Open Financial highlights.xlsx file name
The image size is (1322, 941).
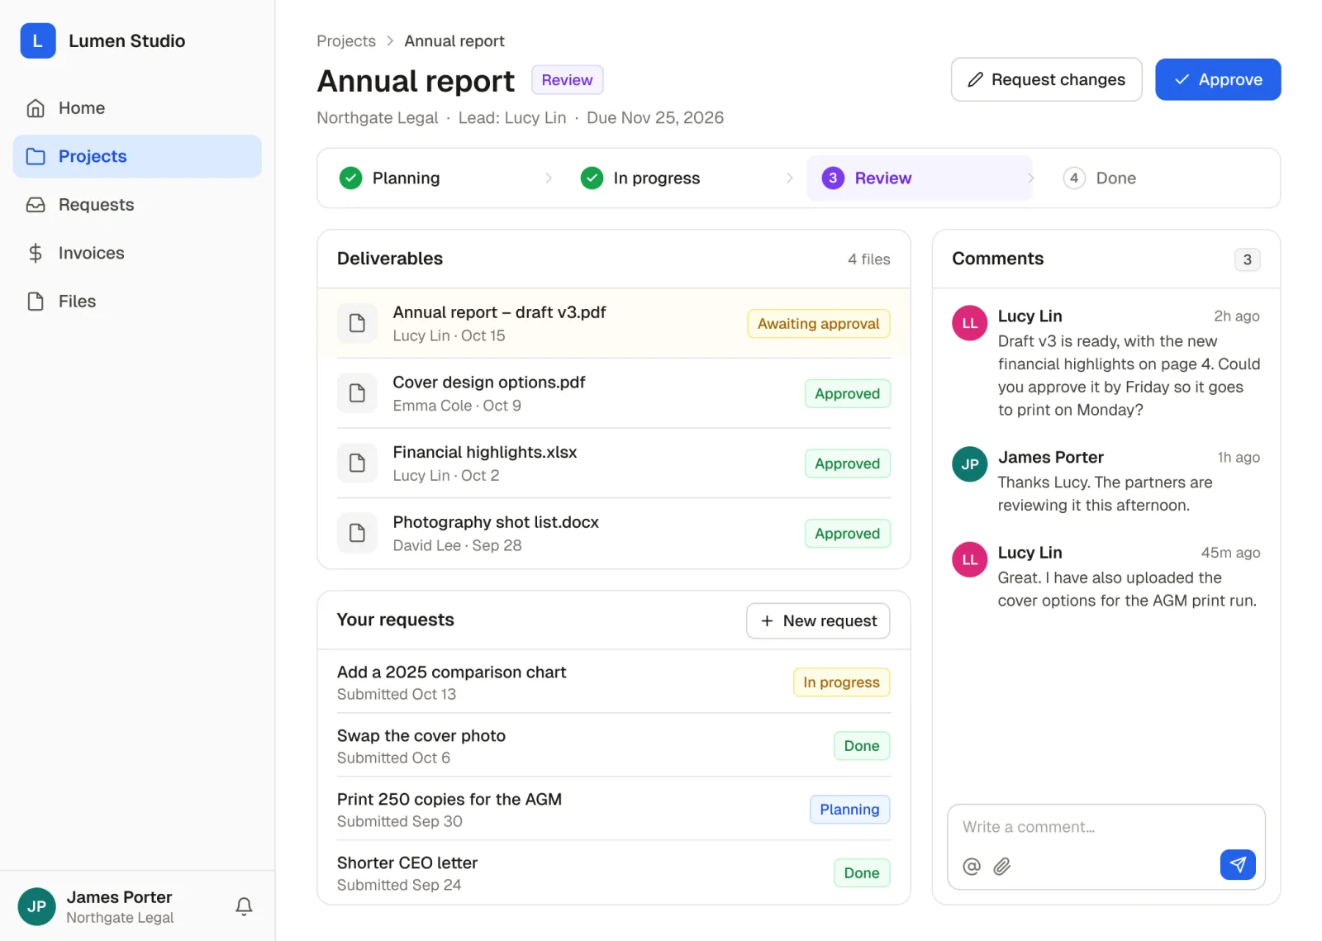[x=485, y=453]
